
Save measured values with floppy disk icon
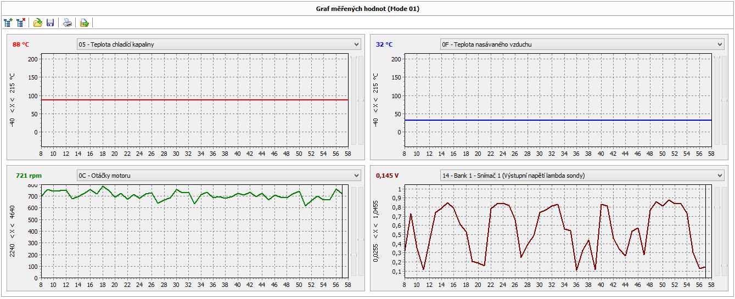click(x=50, y=22)
